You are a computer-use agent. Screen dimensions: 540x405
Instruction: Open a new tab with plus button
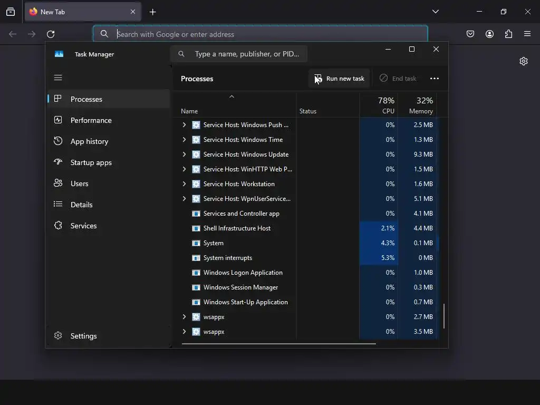click(152, 12)
